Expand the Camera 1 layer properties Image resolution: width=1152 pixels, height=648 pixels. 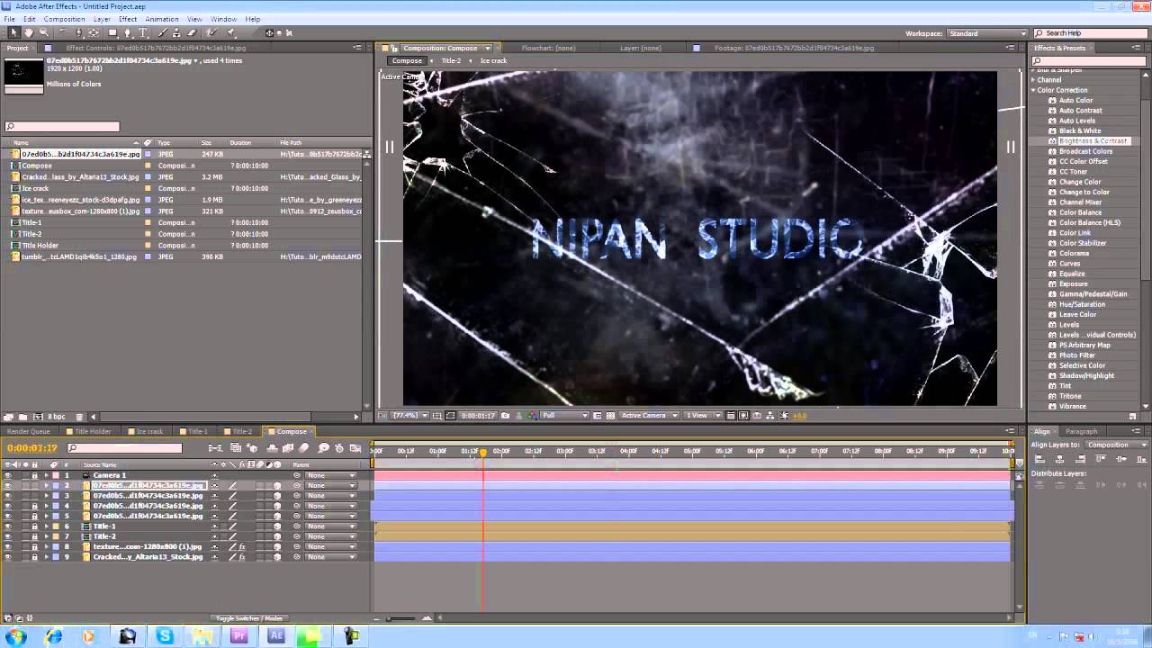(x=46, y=474)
